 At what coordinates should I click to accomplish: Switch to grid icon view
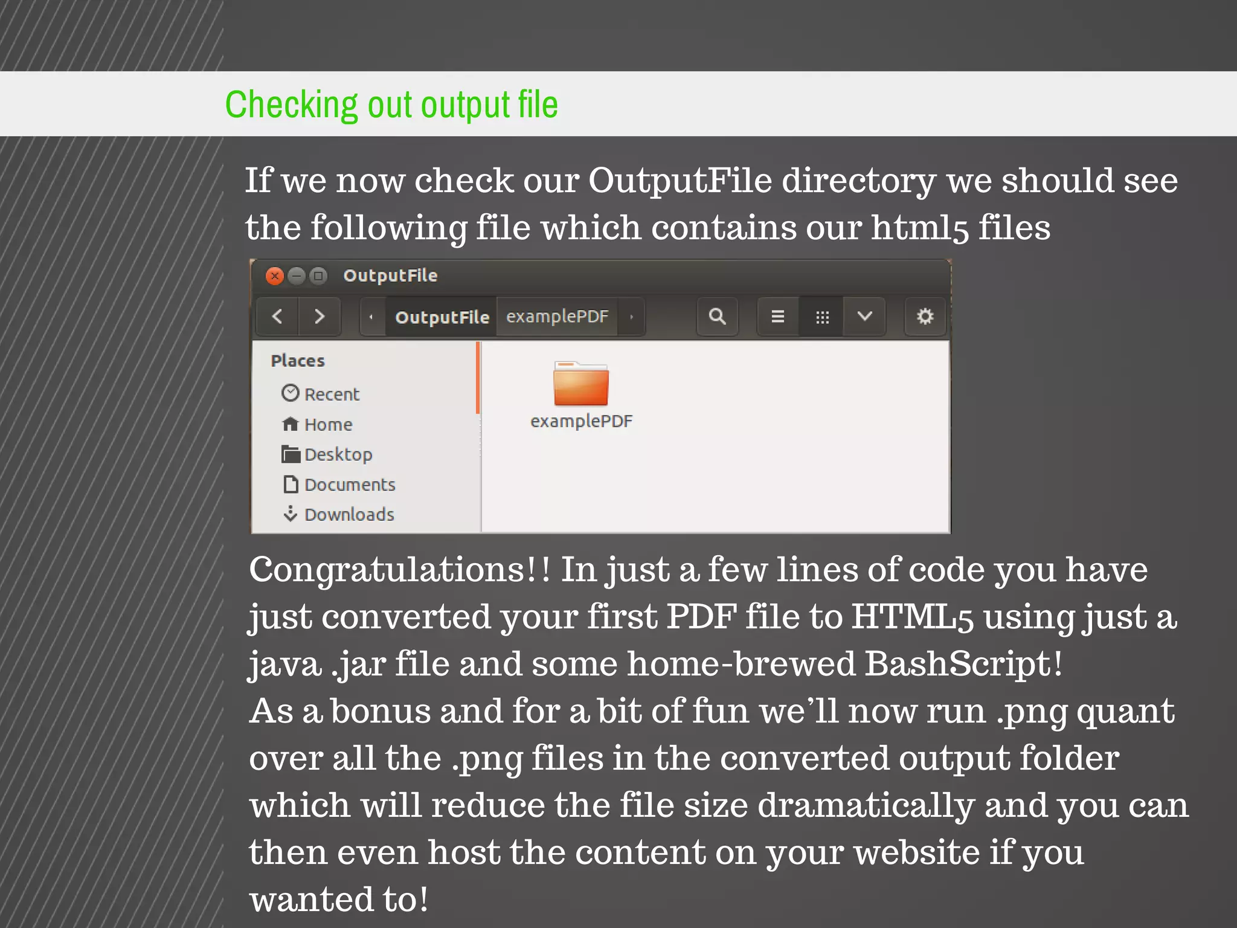pos(821,316)
